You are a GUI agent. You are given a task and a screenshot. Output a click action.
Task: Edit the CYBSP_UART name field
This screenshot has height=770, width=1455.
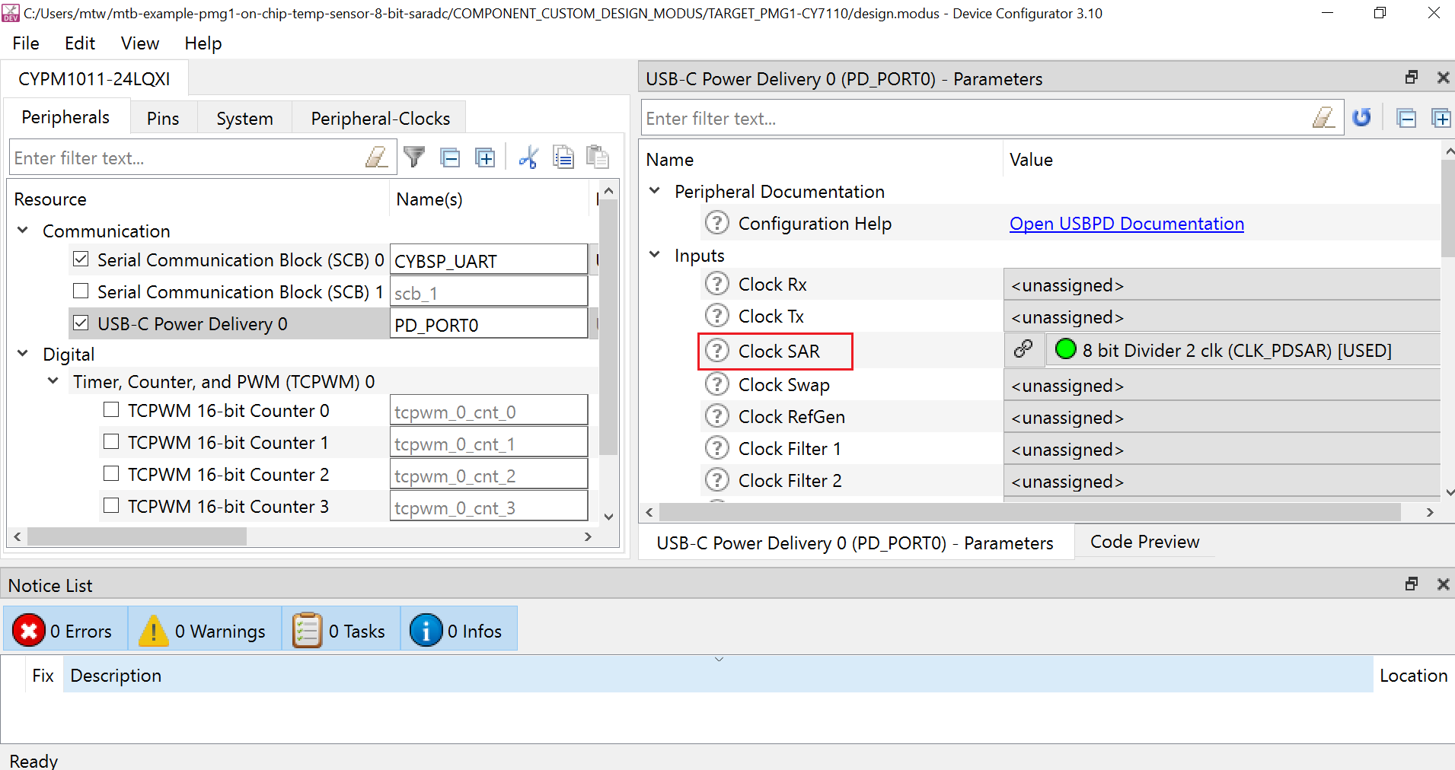[x=489, y=260]
